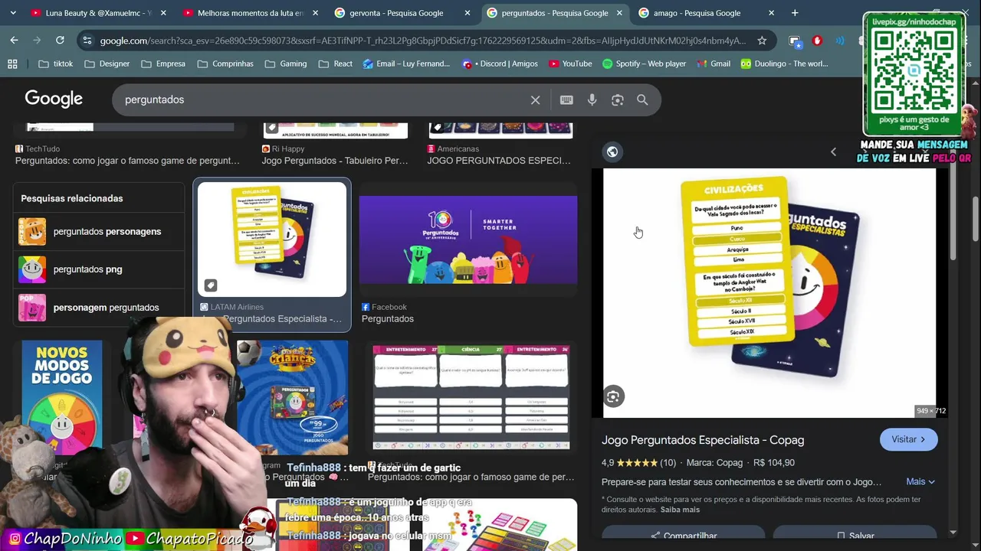The image size is (981, 551).
Task: Reload the current page
Action: click(x=60, y=41)
